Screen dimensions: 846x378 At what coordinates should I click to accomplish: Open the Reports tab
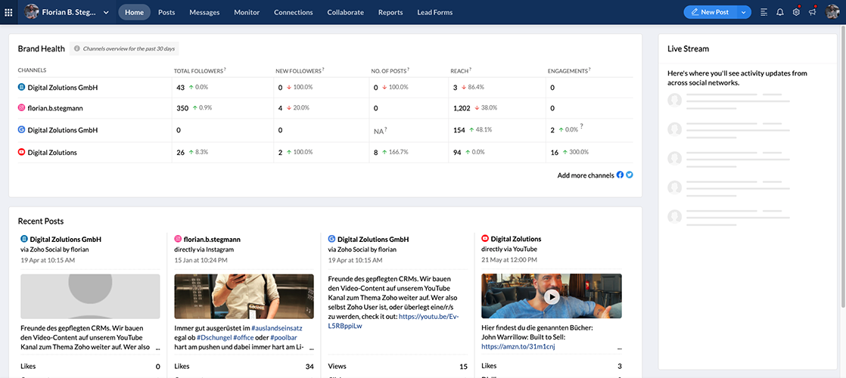point(390,12)
